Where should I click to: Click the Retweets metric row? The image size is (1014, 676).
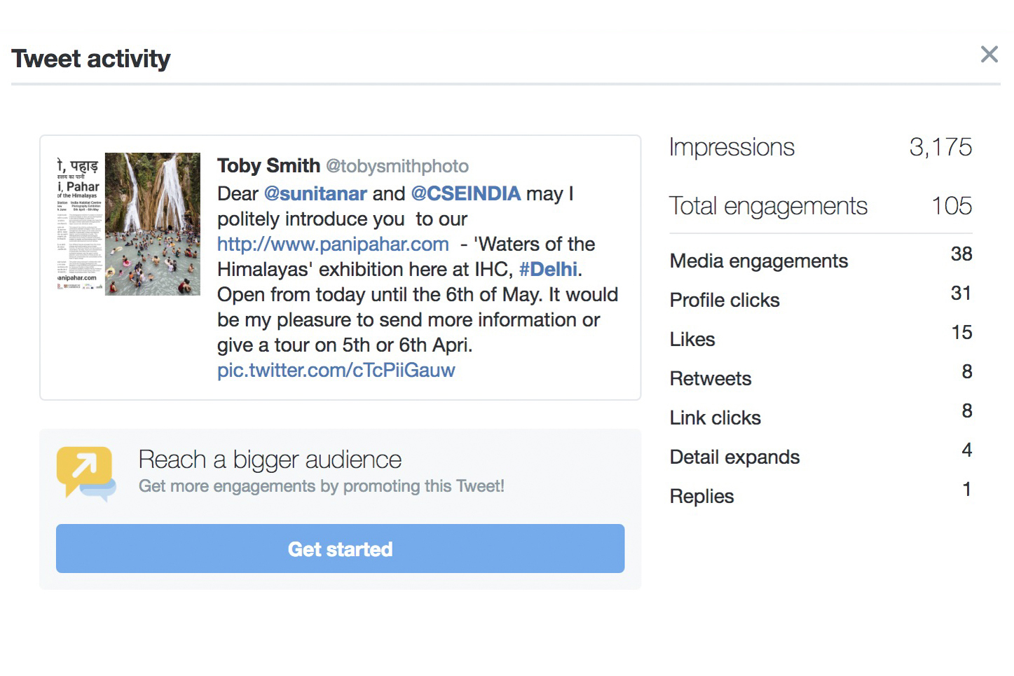(711, 378)
